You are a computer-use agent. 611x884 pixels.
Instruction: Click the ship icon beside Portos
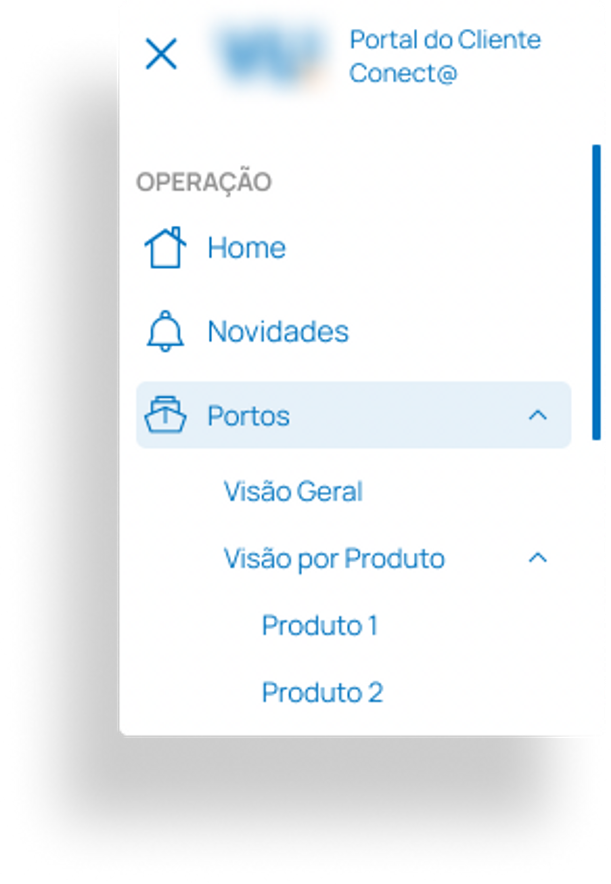click(x=165, y=415)
